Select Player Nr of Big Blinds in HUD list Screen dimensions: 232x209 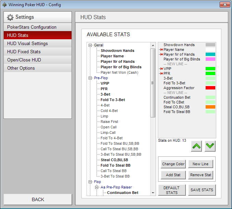(x=182, y=59)
